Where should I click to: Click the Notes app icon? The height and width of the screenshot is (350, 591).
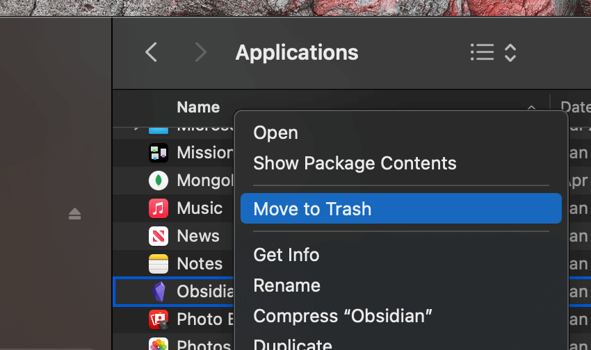tap(159, 264)
